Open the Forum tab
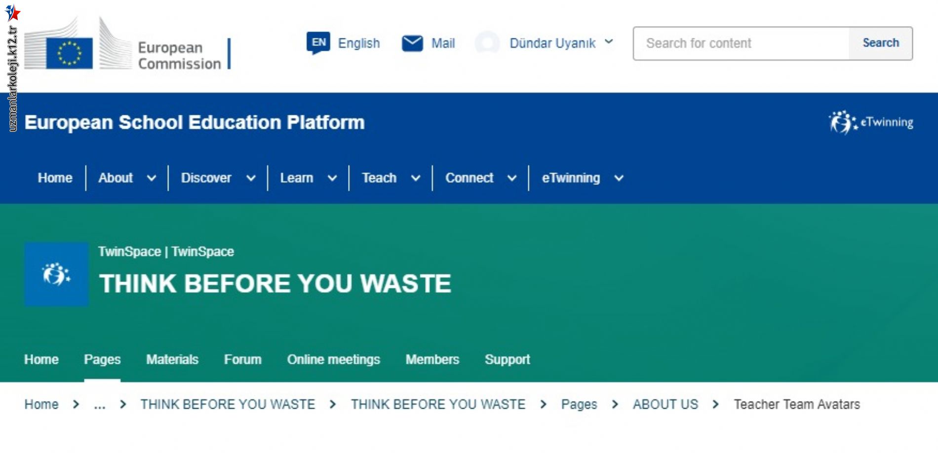 click(x=243, y=359)
